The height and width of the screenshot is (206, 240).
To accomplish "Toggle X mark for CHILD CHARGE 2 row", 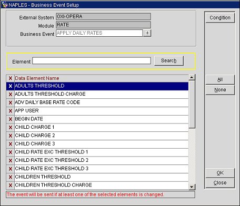I will tap(11, 136).
